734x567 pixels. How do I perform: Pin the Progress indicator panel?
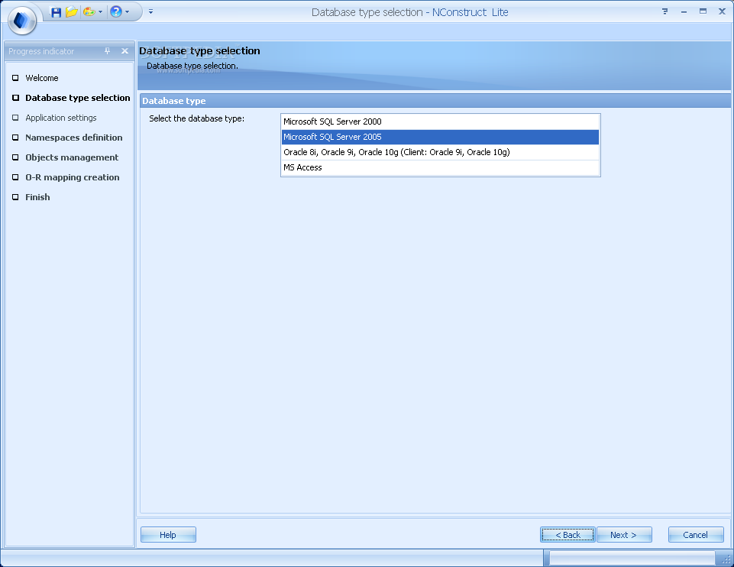107,51
